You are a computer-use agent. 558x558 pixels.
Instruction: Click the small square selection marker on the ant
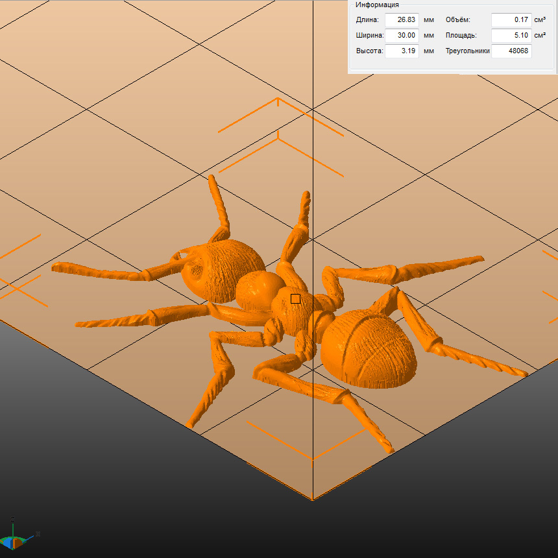[x=295, y=298]
